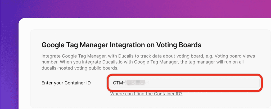Image resolution: width=271 pixels, height=109 pixels.
Task: Open the "Where can I find the Container ID?" link
Action: point(146,94)
